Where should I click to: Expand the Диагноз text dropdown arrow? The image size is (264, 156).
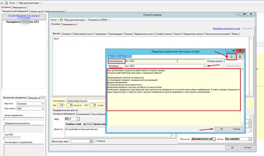pyautogui.click(x=173, y=135)
